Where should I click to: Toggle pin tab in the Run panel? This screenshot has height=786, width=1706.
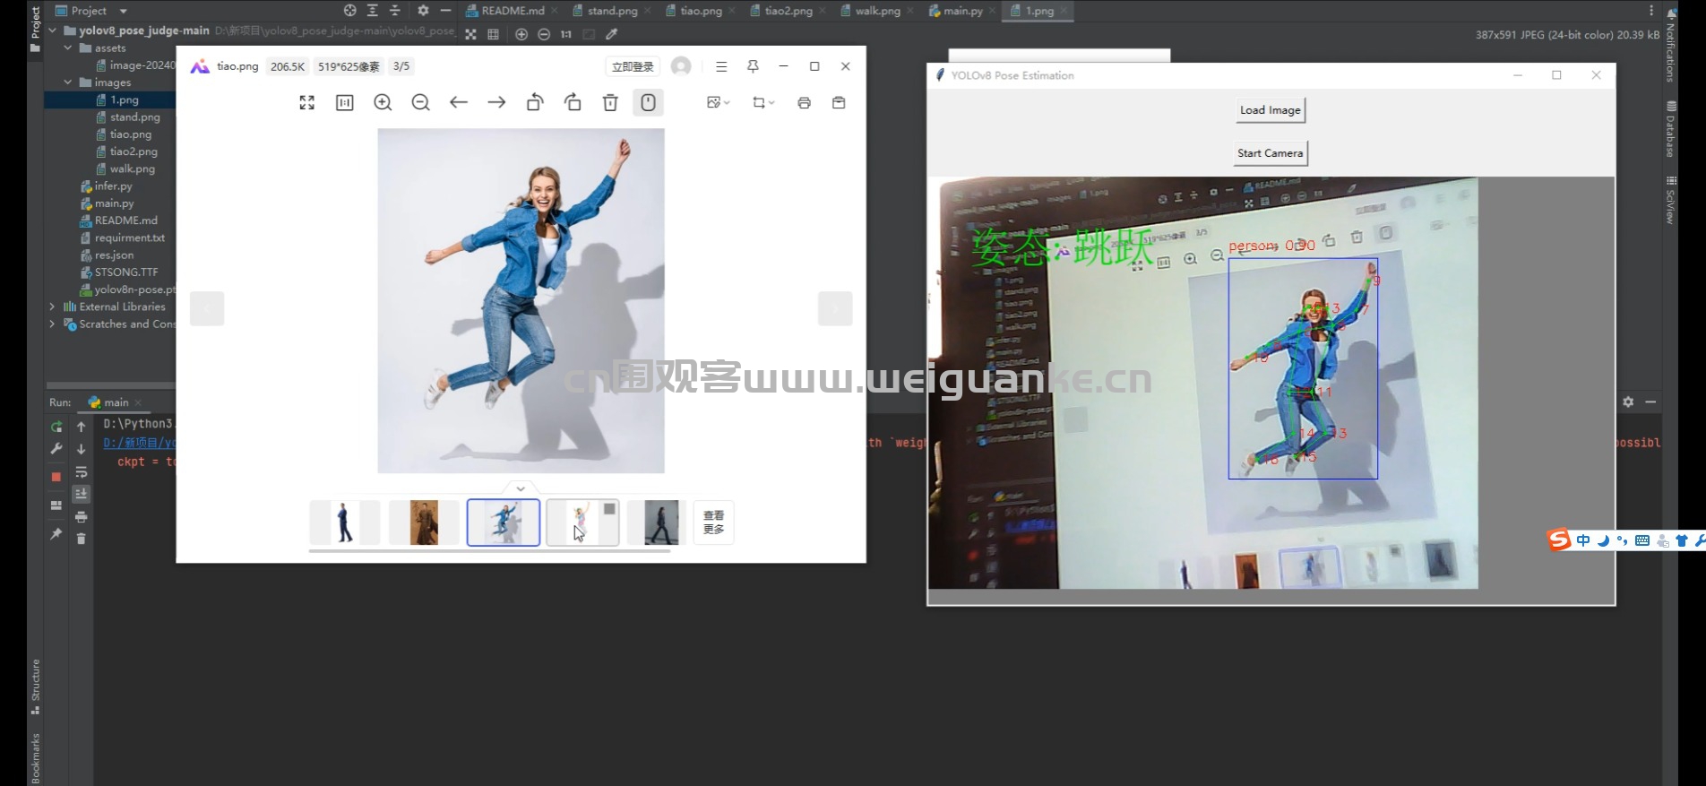point(56,534)
